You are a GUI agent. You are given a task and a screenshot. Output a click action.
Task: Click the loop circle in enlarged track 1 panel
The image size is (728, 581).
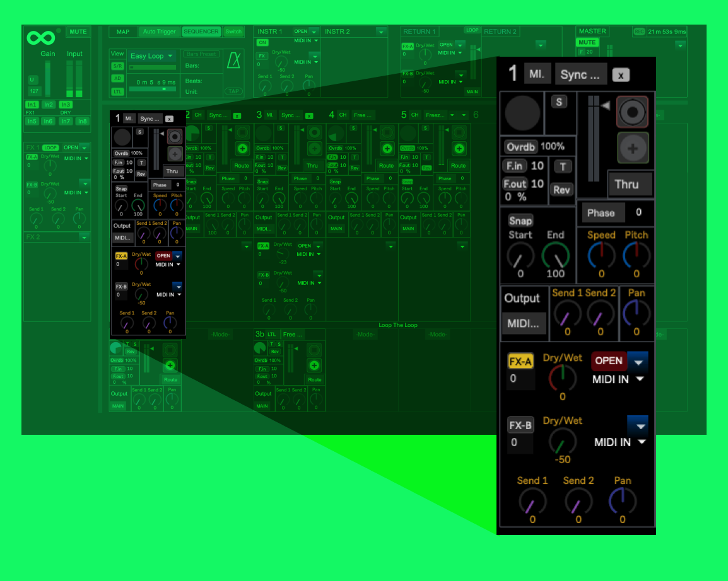(x=522, y=113)
